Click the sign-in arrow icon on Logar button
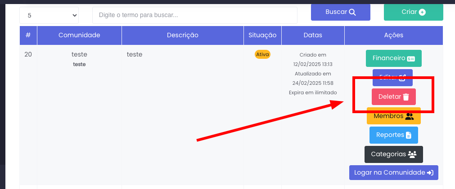455x189 pixels. click(x=430, y=173)
